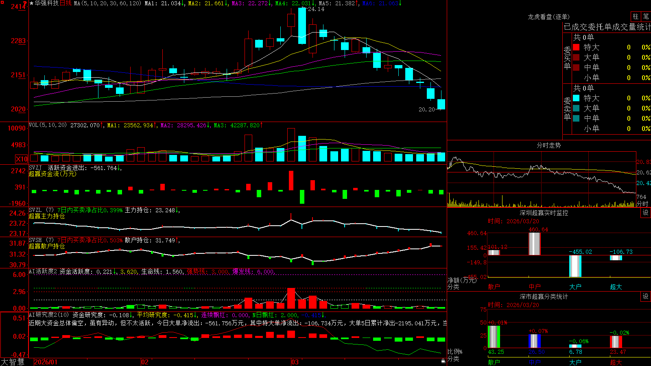The height and width of the screenshot is (366, 651).
Task: Click the 中户 460.64 bar in 实时监控
Action: coord(535,244)
